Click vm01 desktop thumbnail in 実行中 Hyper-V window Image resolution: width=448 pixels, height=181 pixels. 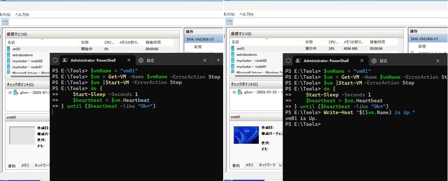(x=246, y=135)
